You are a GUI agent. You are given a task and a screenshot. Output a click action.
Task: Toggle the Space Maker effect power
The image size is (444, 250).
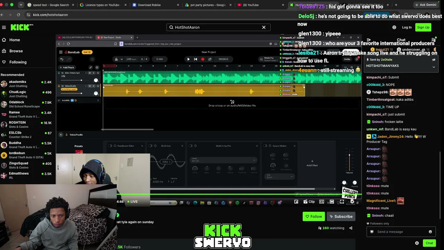(x=265, y=146)
